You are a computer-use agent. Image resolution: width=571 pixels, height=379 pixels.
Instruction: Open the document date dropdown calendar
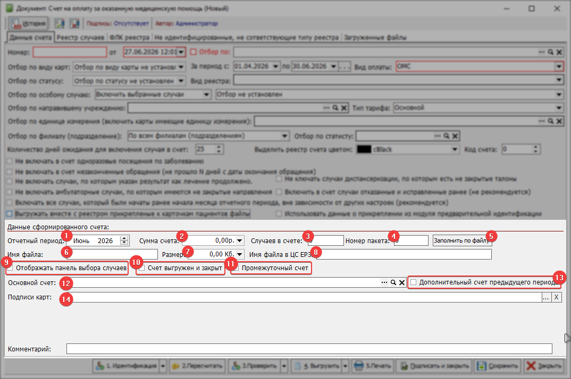(x=181, y=52)
